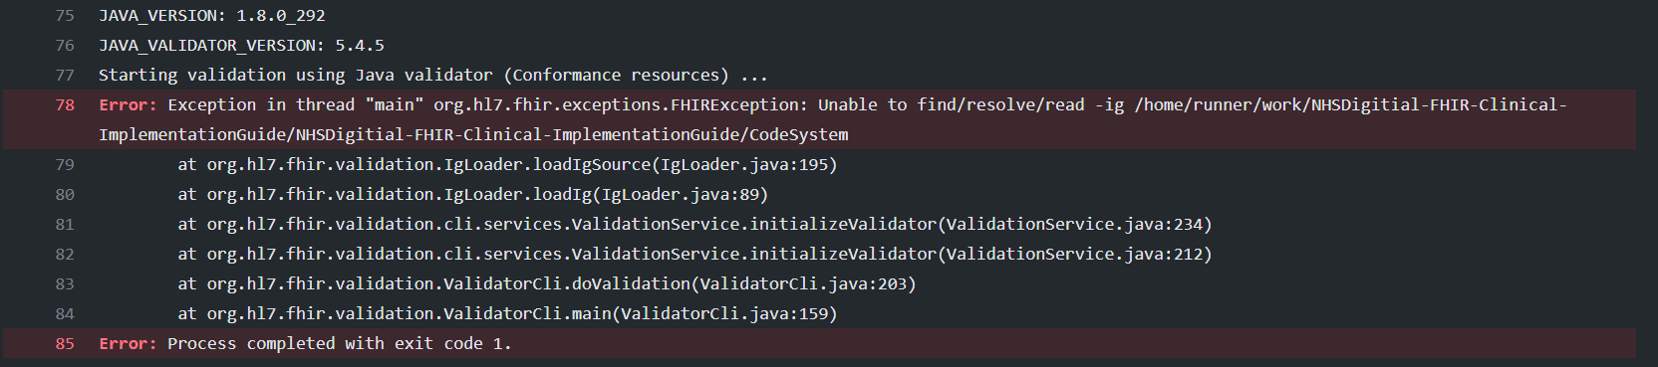Screen dimensions: 1658x367
Task: Click the IgLoader.java:89 stack trace line
Action: [x=473, y=195]
